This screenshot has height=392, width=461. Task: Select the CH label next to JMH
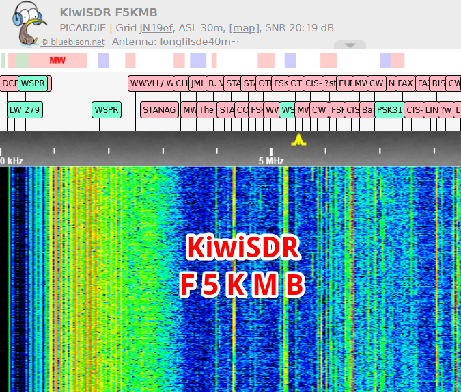(x=182, y=83)
